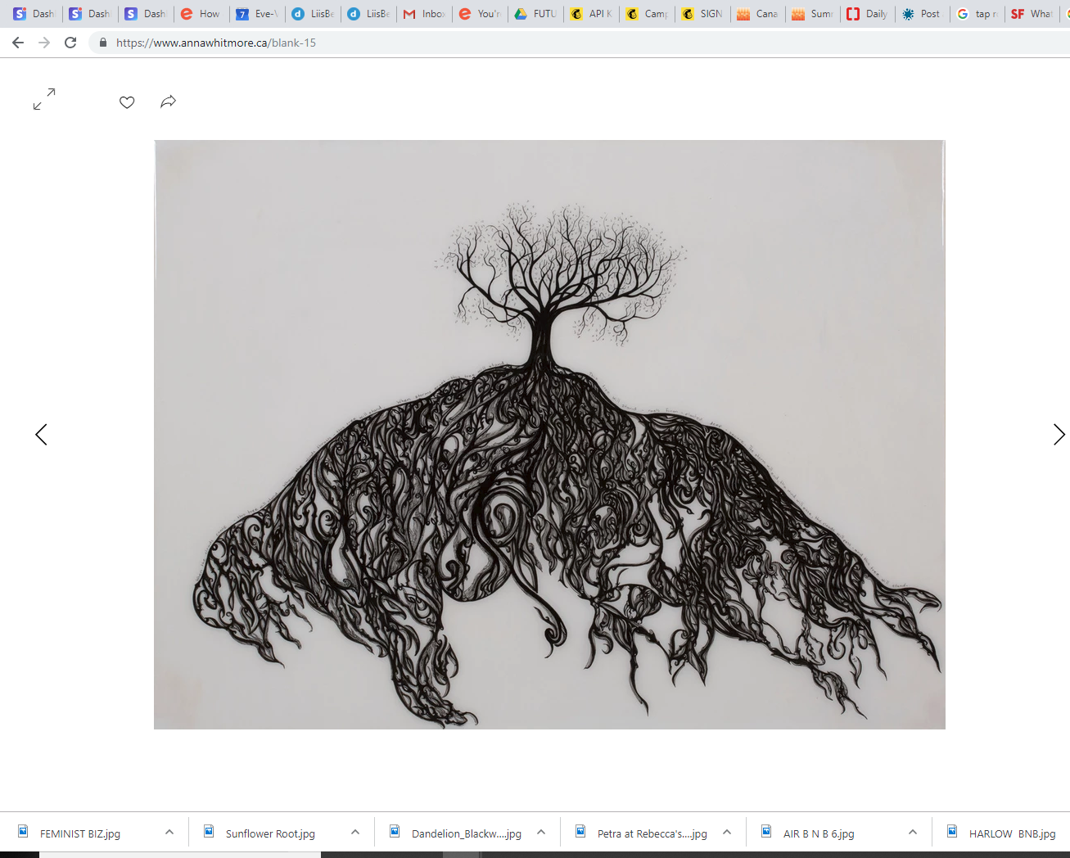Click browser back button

tap(18, 43)
